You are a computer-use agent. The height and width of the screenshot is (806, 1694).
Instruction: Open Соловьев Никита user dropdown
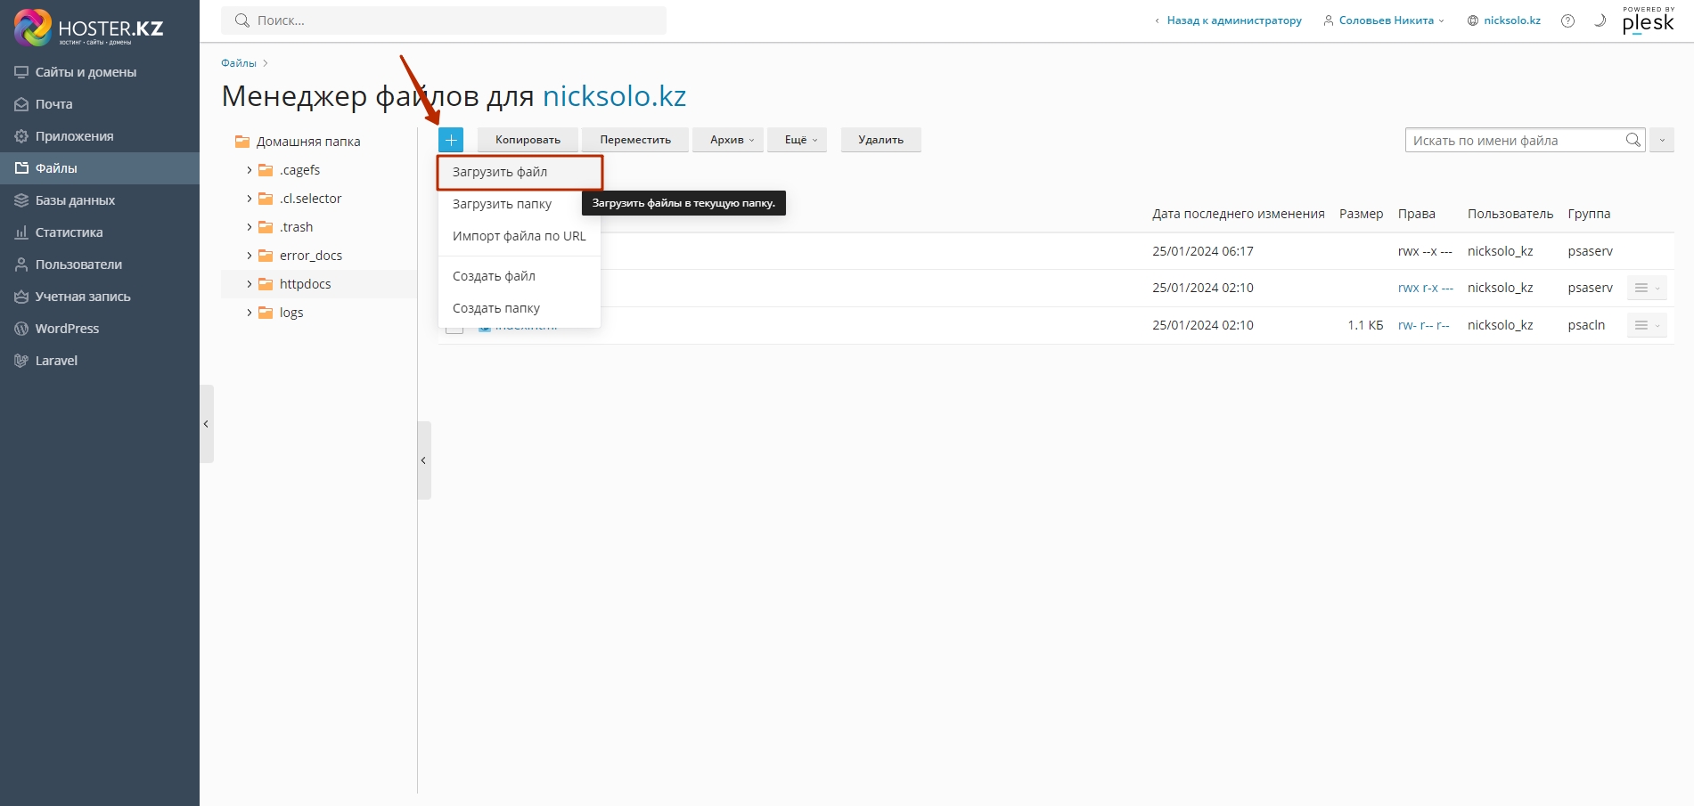pyautogui.click(x=1384, y=20)
